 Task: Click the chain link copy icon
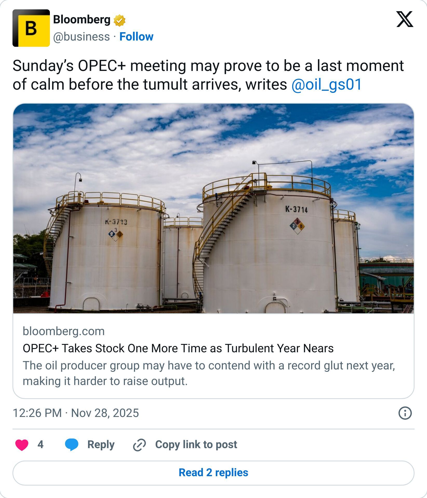(139, 445)
